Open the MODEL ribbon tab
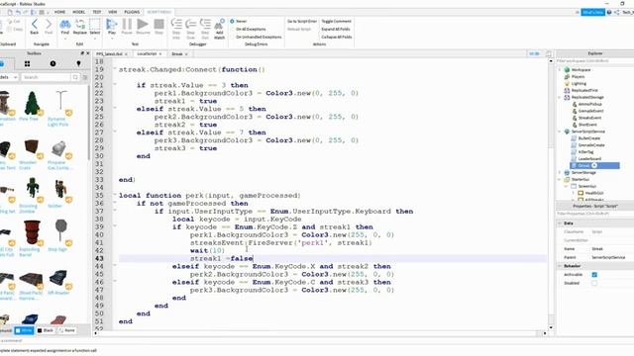The width and height of the screenshot is (634, 356). point(79,12)
